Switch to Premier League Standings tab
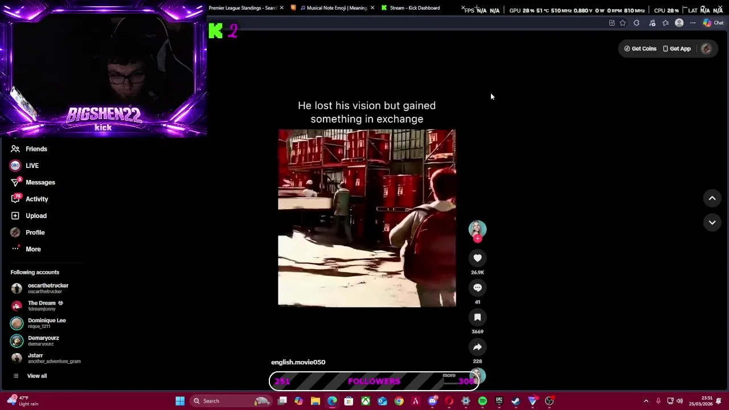 tap(243, 8)
